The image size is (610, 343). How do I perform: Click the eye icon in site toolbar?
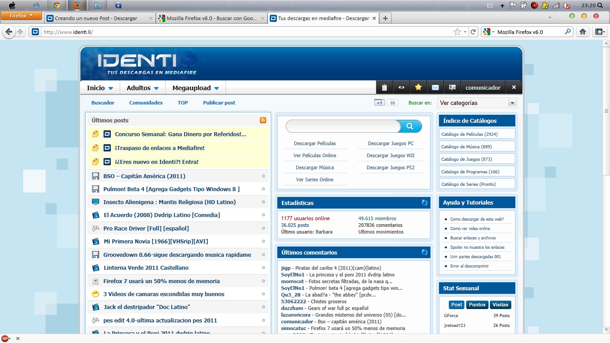click(401, 88)
